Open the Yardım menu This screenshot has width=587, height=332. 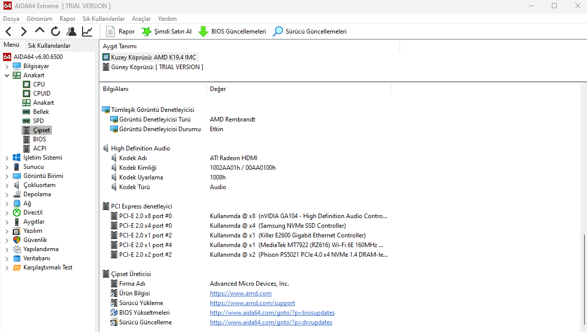pyautogui.click(x=167, y=19)
